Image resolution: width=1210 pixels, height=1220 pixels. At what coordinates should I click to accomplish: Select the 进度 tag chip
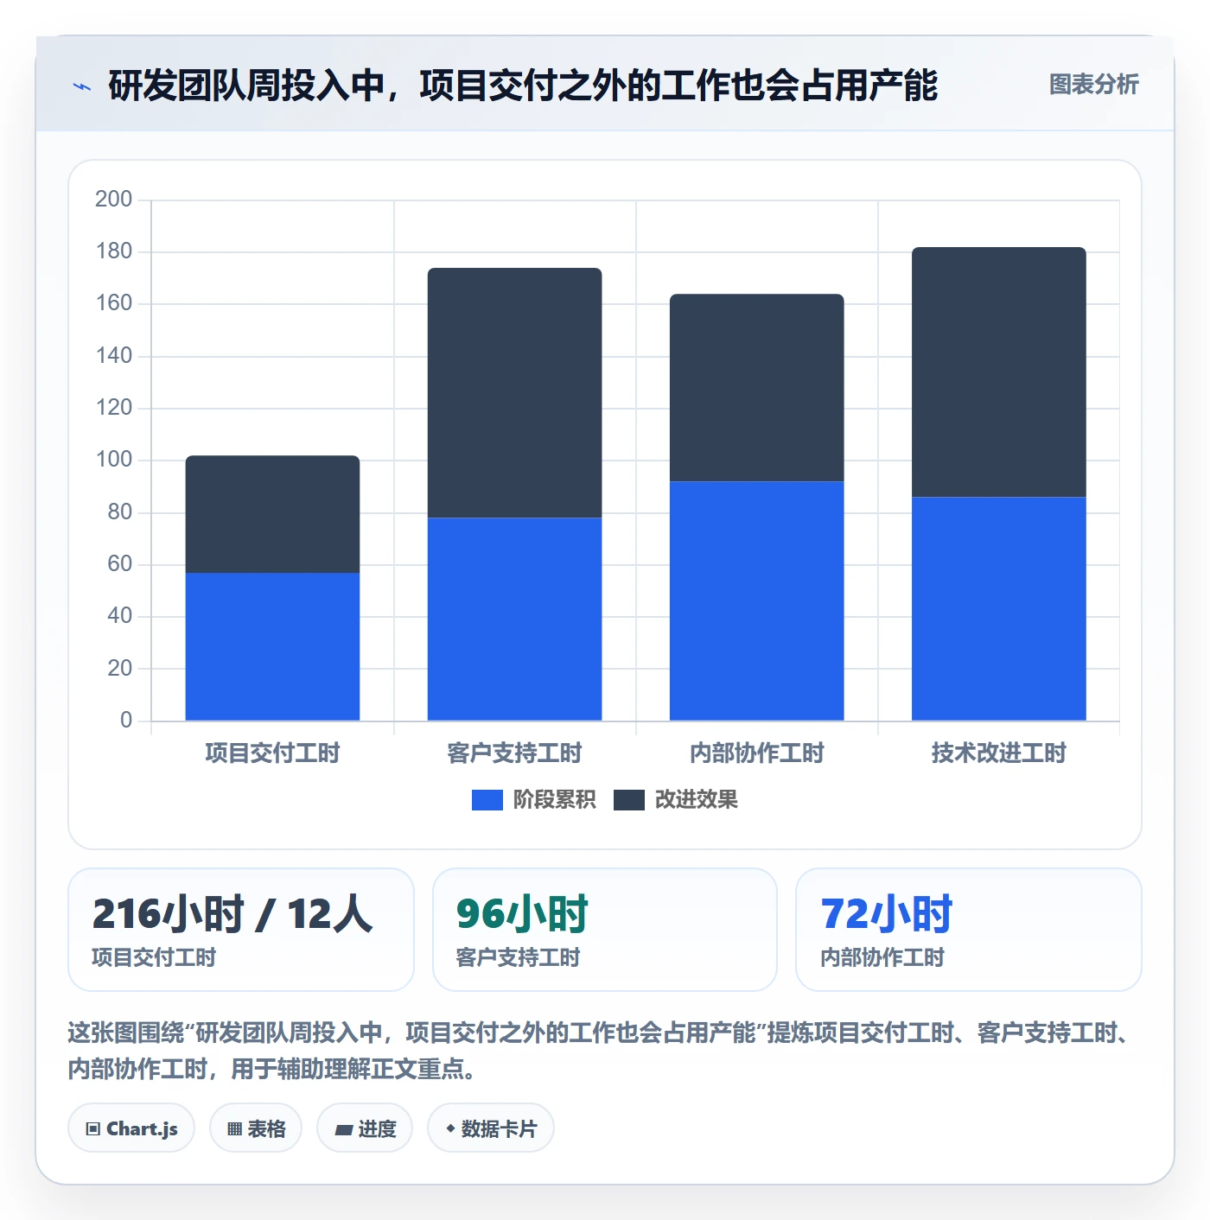tap(365, 1128)
